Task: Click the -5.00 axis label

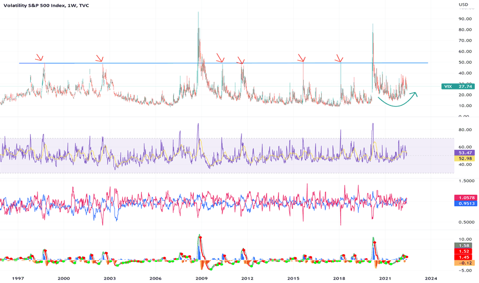Action: [x=465, y=271]
